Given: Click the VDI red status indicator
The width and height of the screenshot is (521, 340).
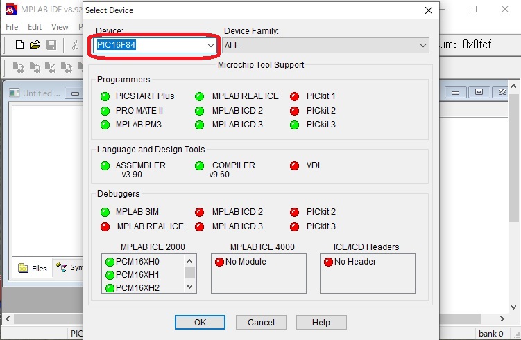Looking at the screenshot, I should (294, 165).
